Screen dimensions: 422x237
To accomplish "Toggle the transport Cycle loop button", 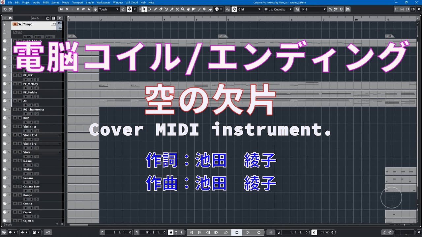I will (x=226, y=232).
